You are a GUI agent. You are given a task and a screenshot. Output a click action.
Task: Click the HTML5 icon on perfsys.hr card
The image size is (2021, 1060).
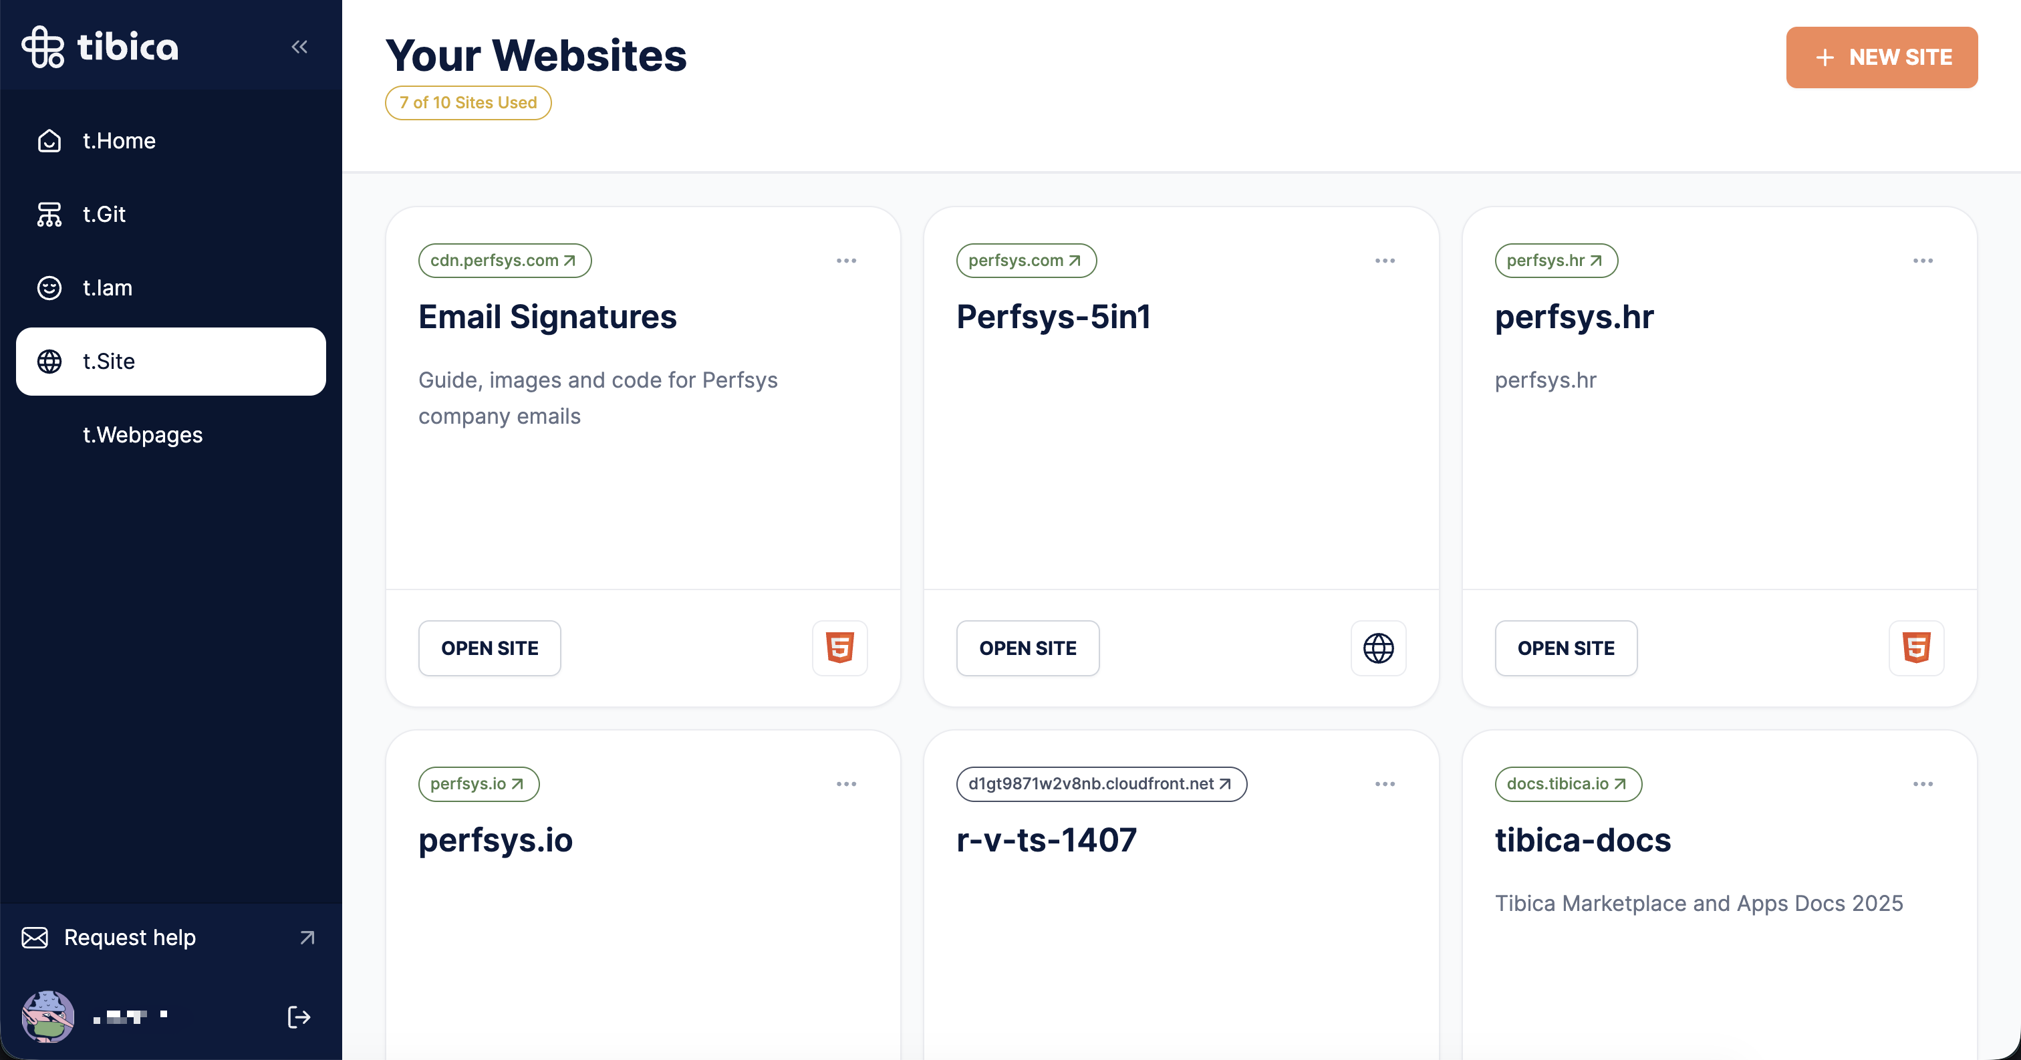(x=1915, y=648)
